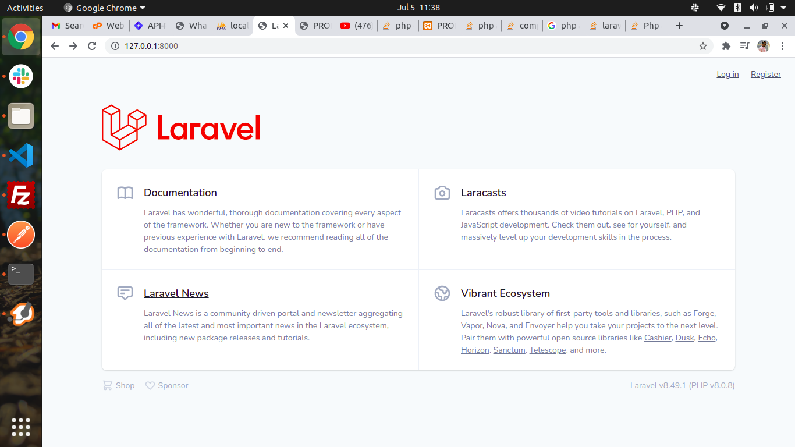
Task: Click the Laravel logo
Action: pyautogui.click(x=181, y=127)
